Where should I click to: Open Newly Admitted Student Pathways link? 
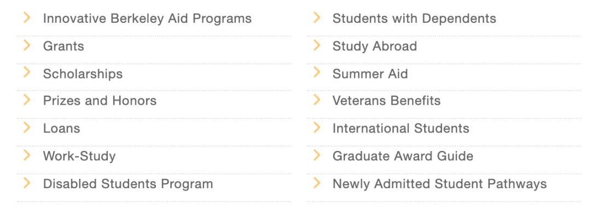pos(439,184)
